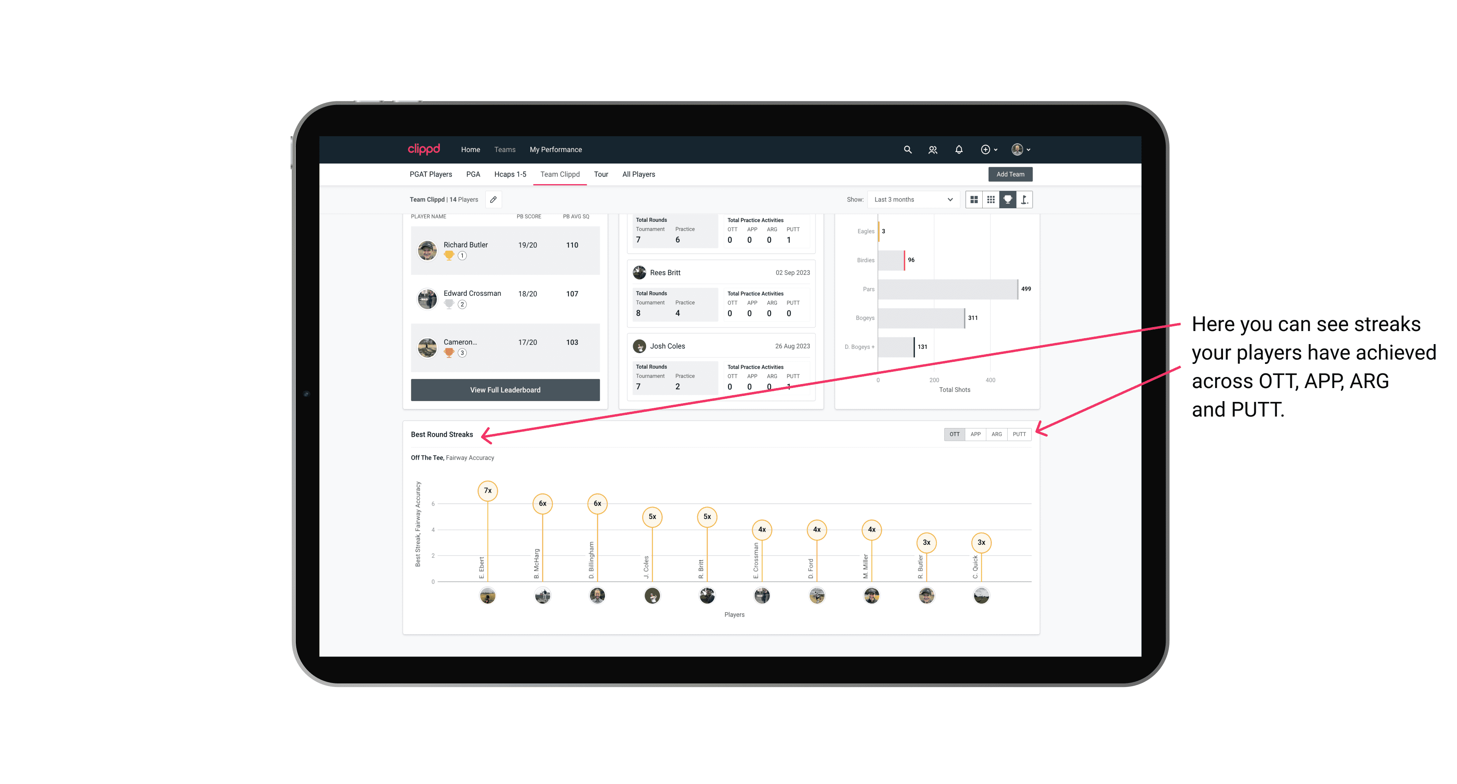Click the ARG streak filter icon
1457x784 pixels.
[997, 434]
